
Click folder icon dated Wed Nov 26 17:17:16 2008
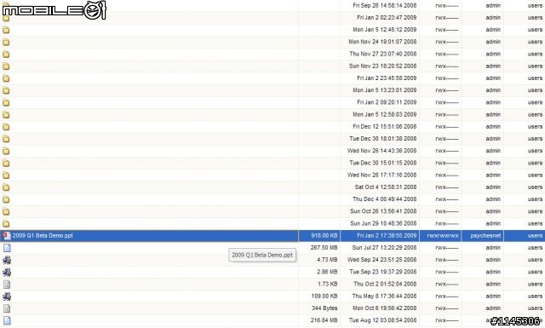6,176
